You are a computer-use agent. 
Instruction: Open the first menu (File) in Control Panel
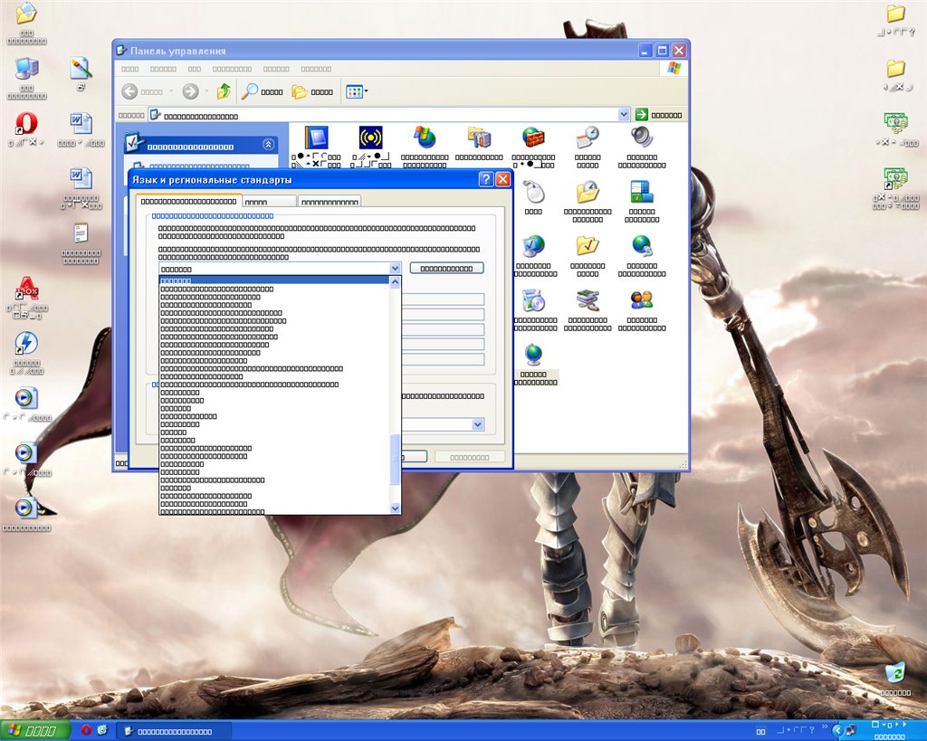pos(130,69)
